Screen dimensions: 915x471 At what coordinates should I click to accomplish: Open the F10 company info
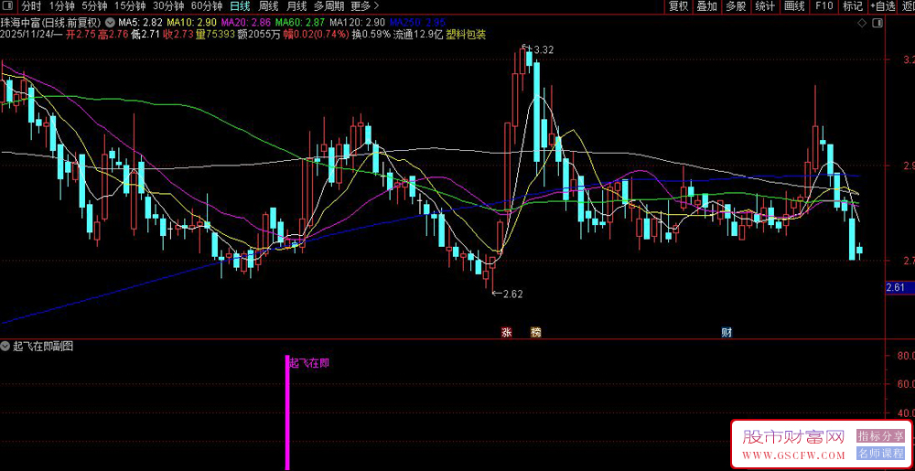point(823,6)
